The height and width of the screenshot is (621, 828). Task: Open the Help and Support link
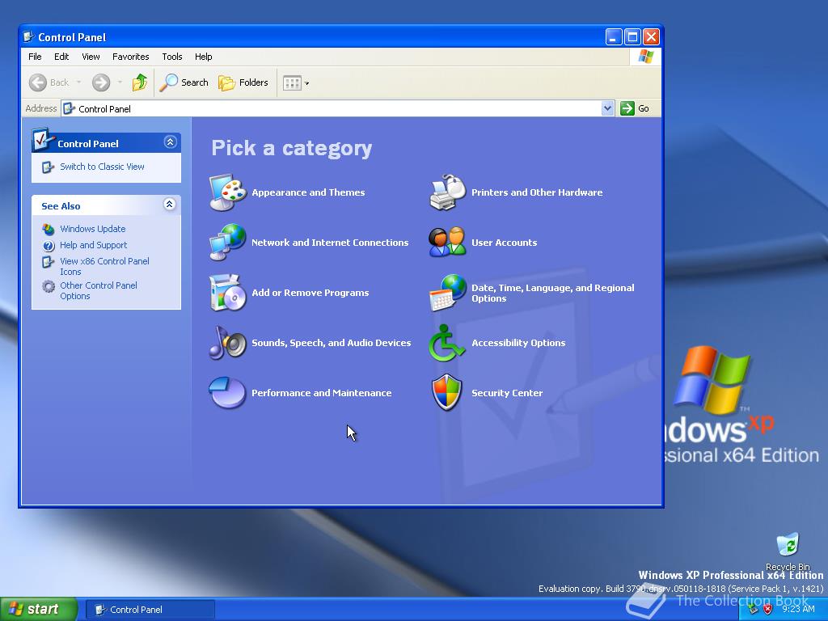point(94,245)
